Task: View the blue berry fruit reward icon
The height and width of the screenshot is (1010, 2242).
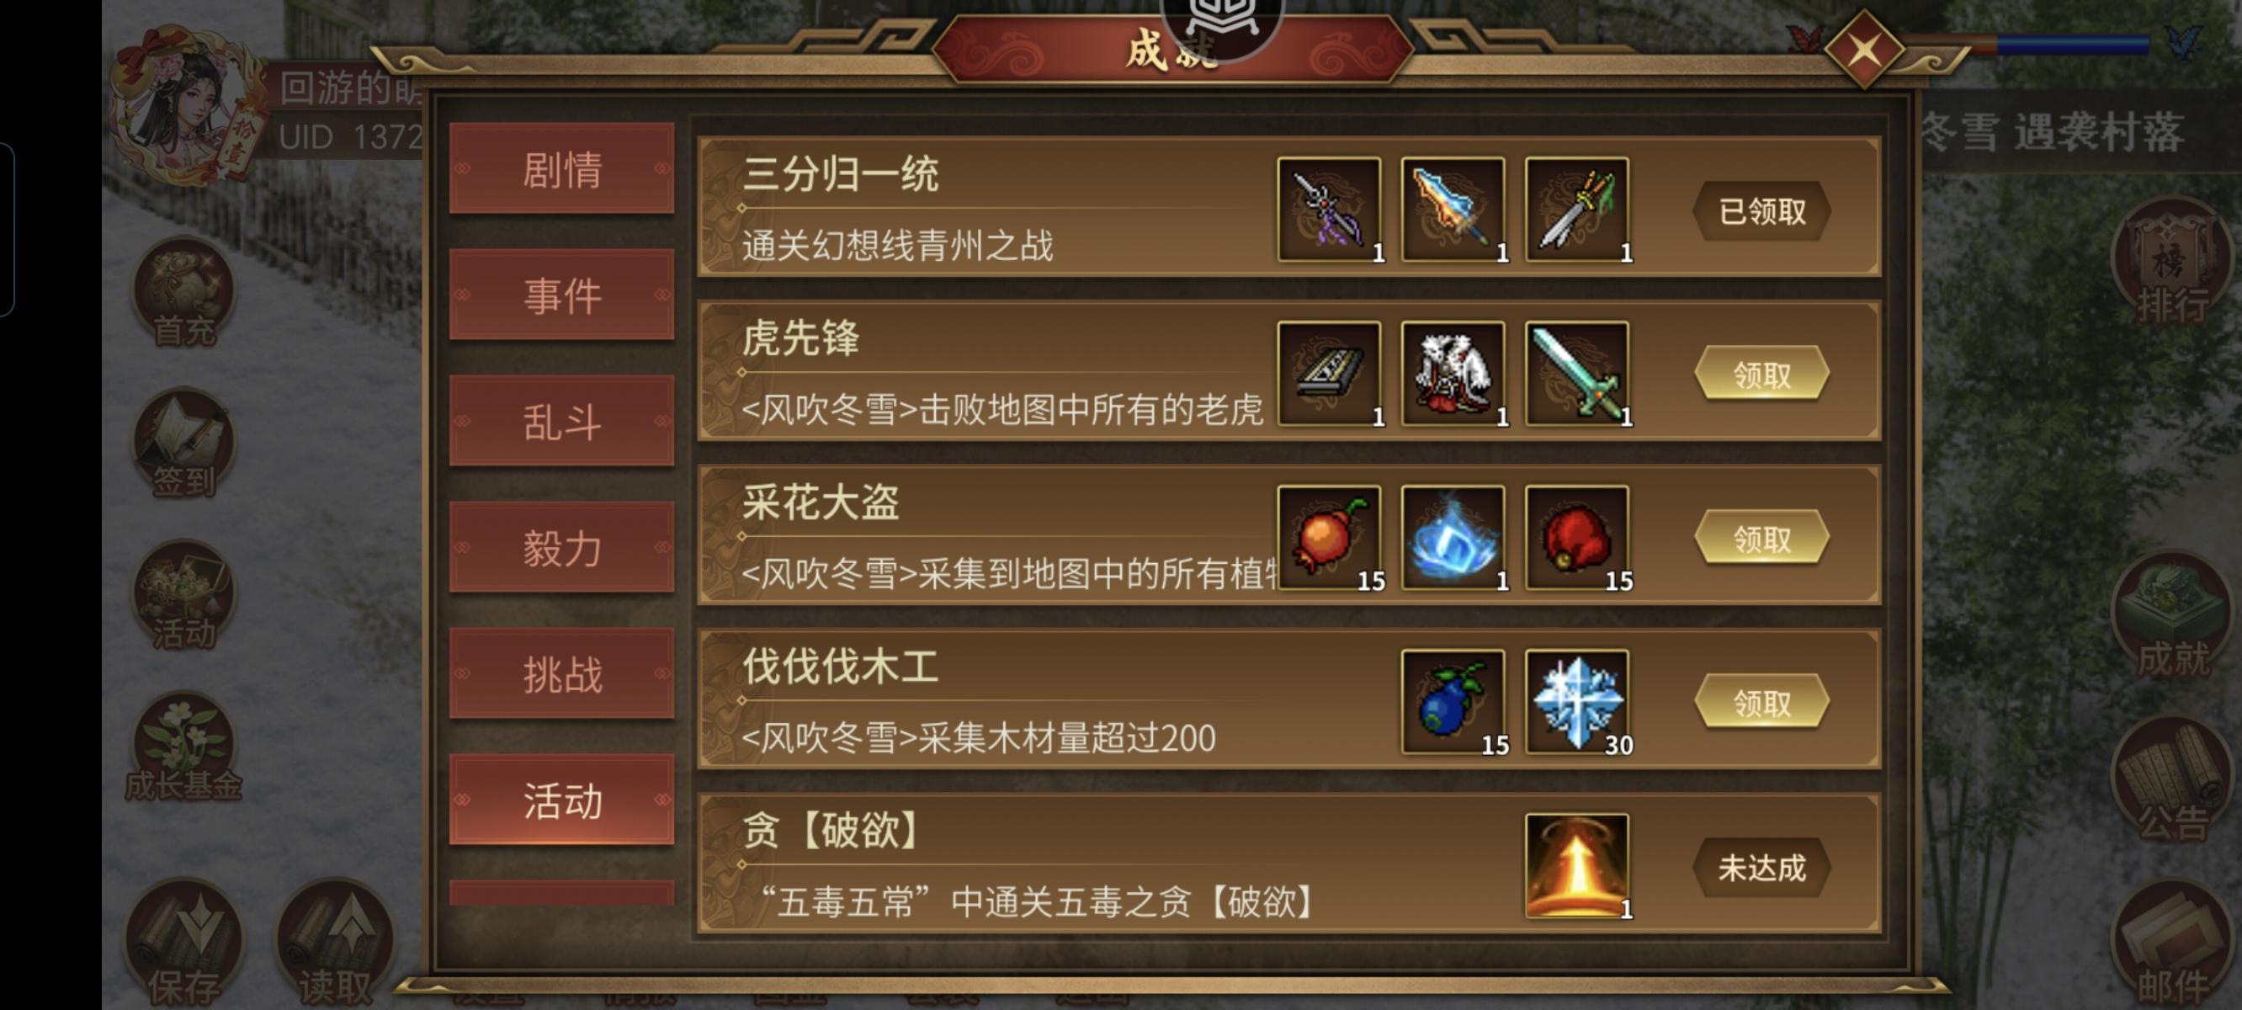Action: point(1453,702)
